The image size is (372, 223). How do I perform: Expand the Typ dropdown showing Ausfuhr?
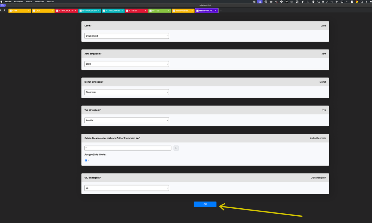pos(127,120)
